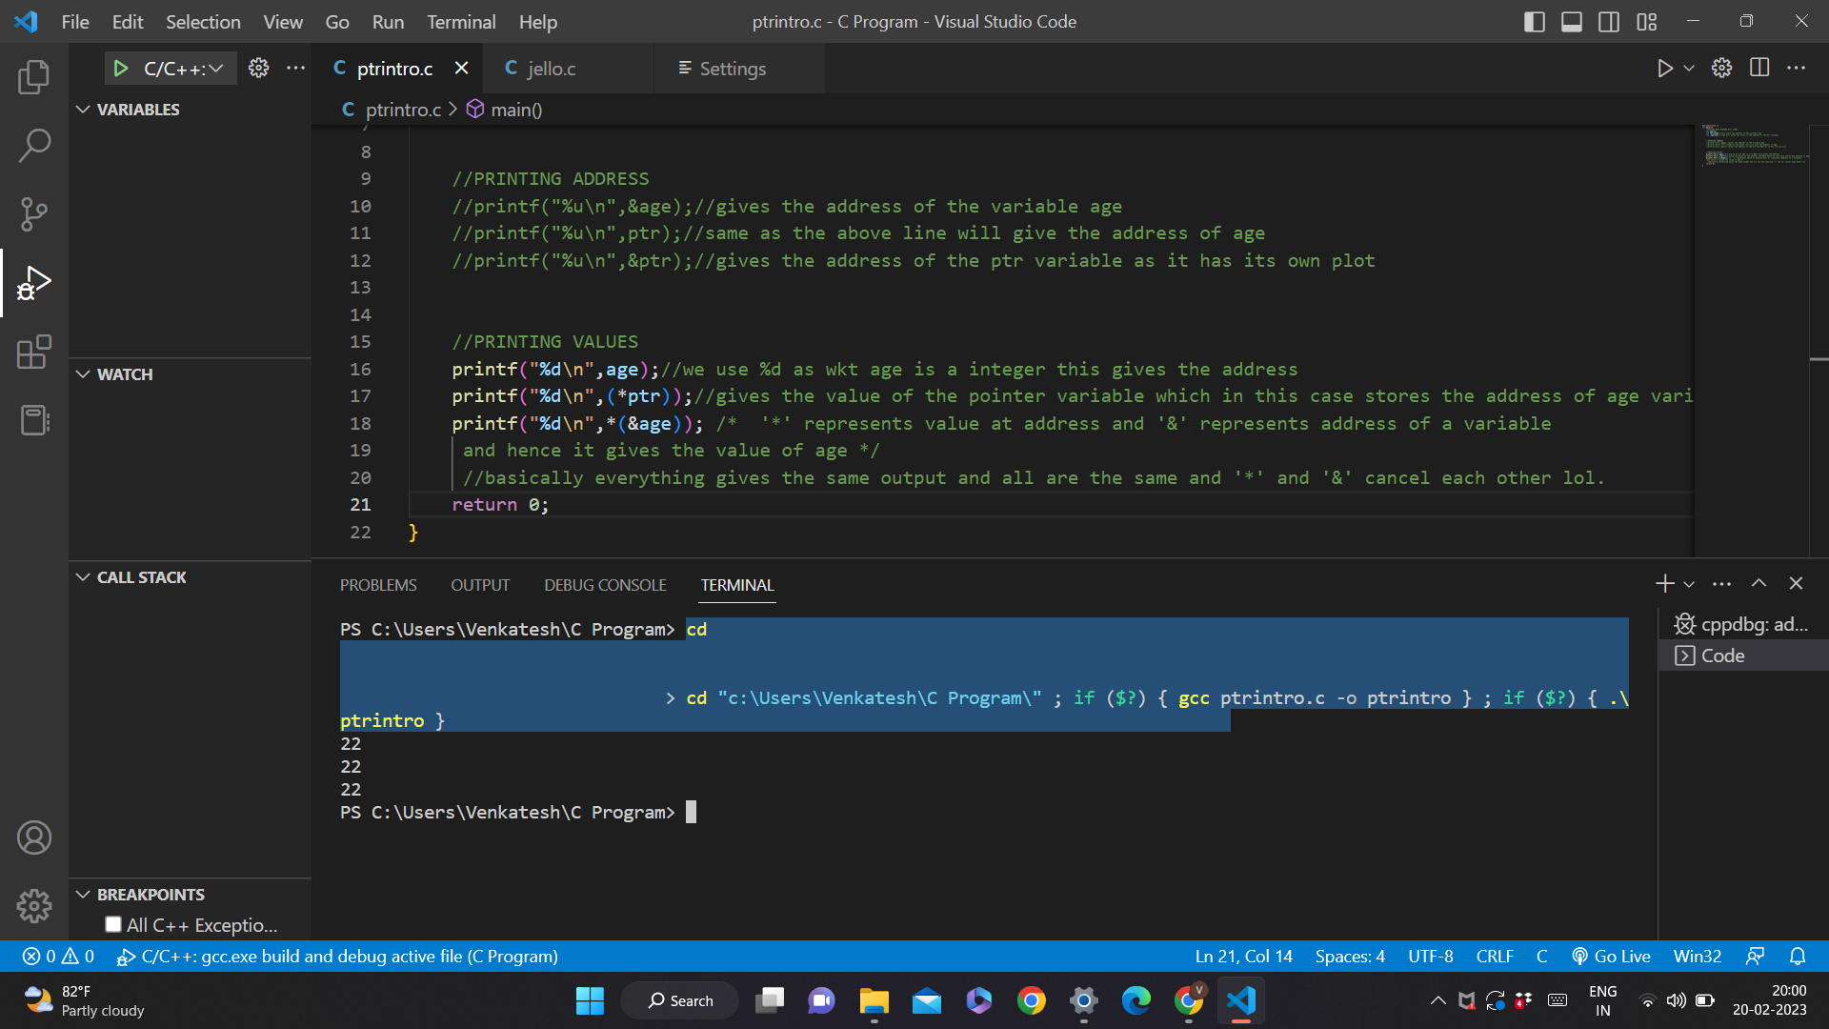Toggle the primary side bar layout icon
This screenshot has height=1029, width=1829.
(x=1535, y=21)
